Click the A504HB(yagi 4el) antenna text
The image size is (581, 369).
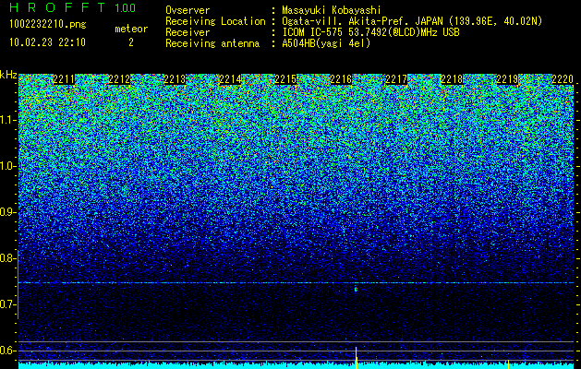click(x=326, y=43)
